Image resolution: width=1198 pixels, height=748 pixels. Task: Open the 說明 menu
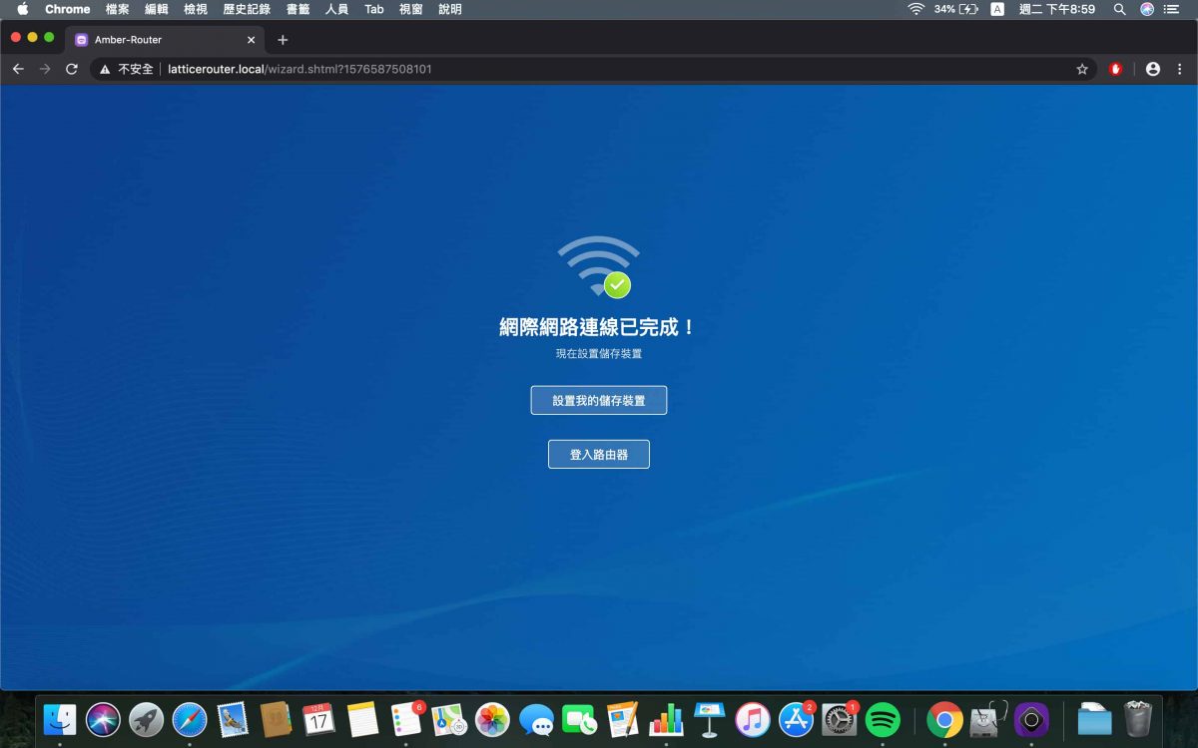(x=450, y=9)
